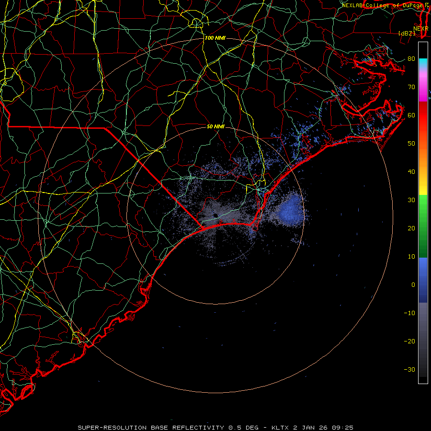The height and width of the screenshot is (431, 431).
Task: Pick the blue segment of the color bar
Action: pyautogui.click(x=423, y=280)
